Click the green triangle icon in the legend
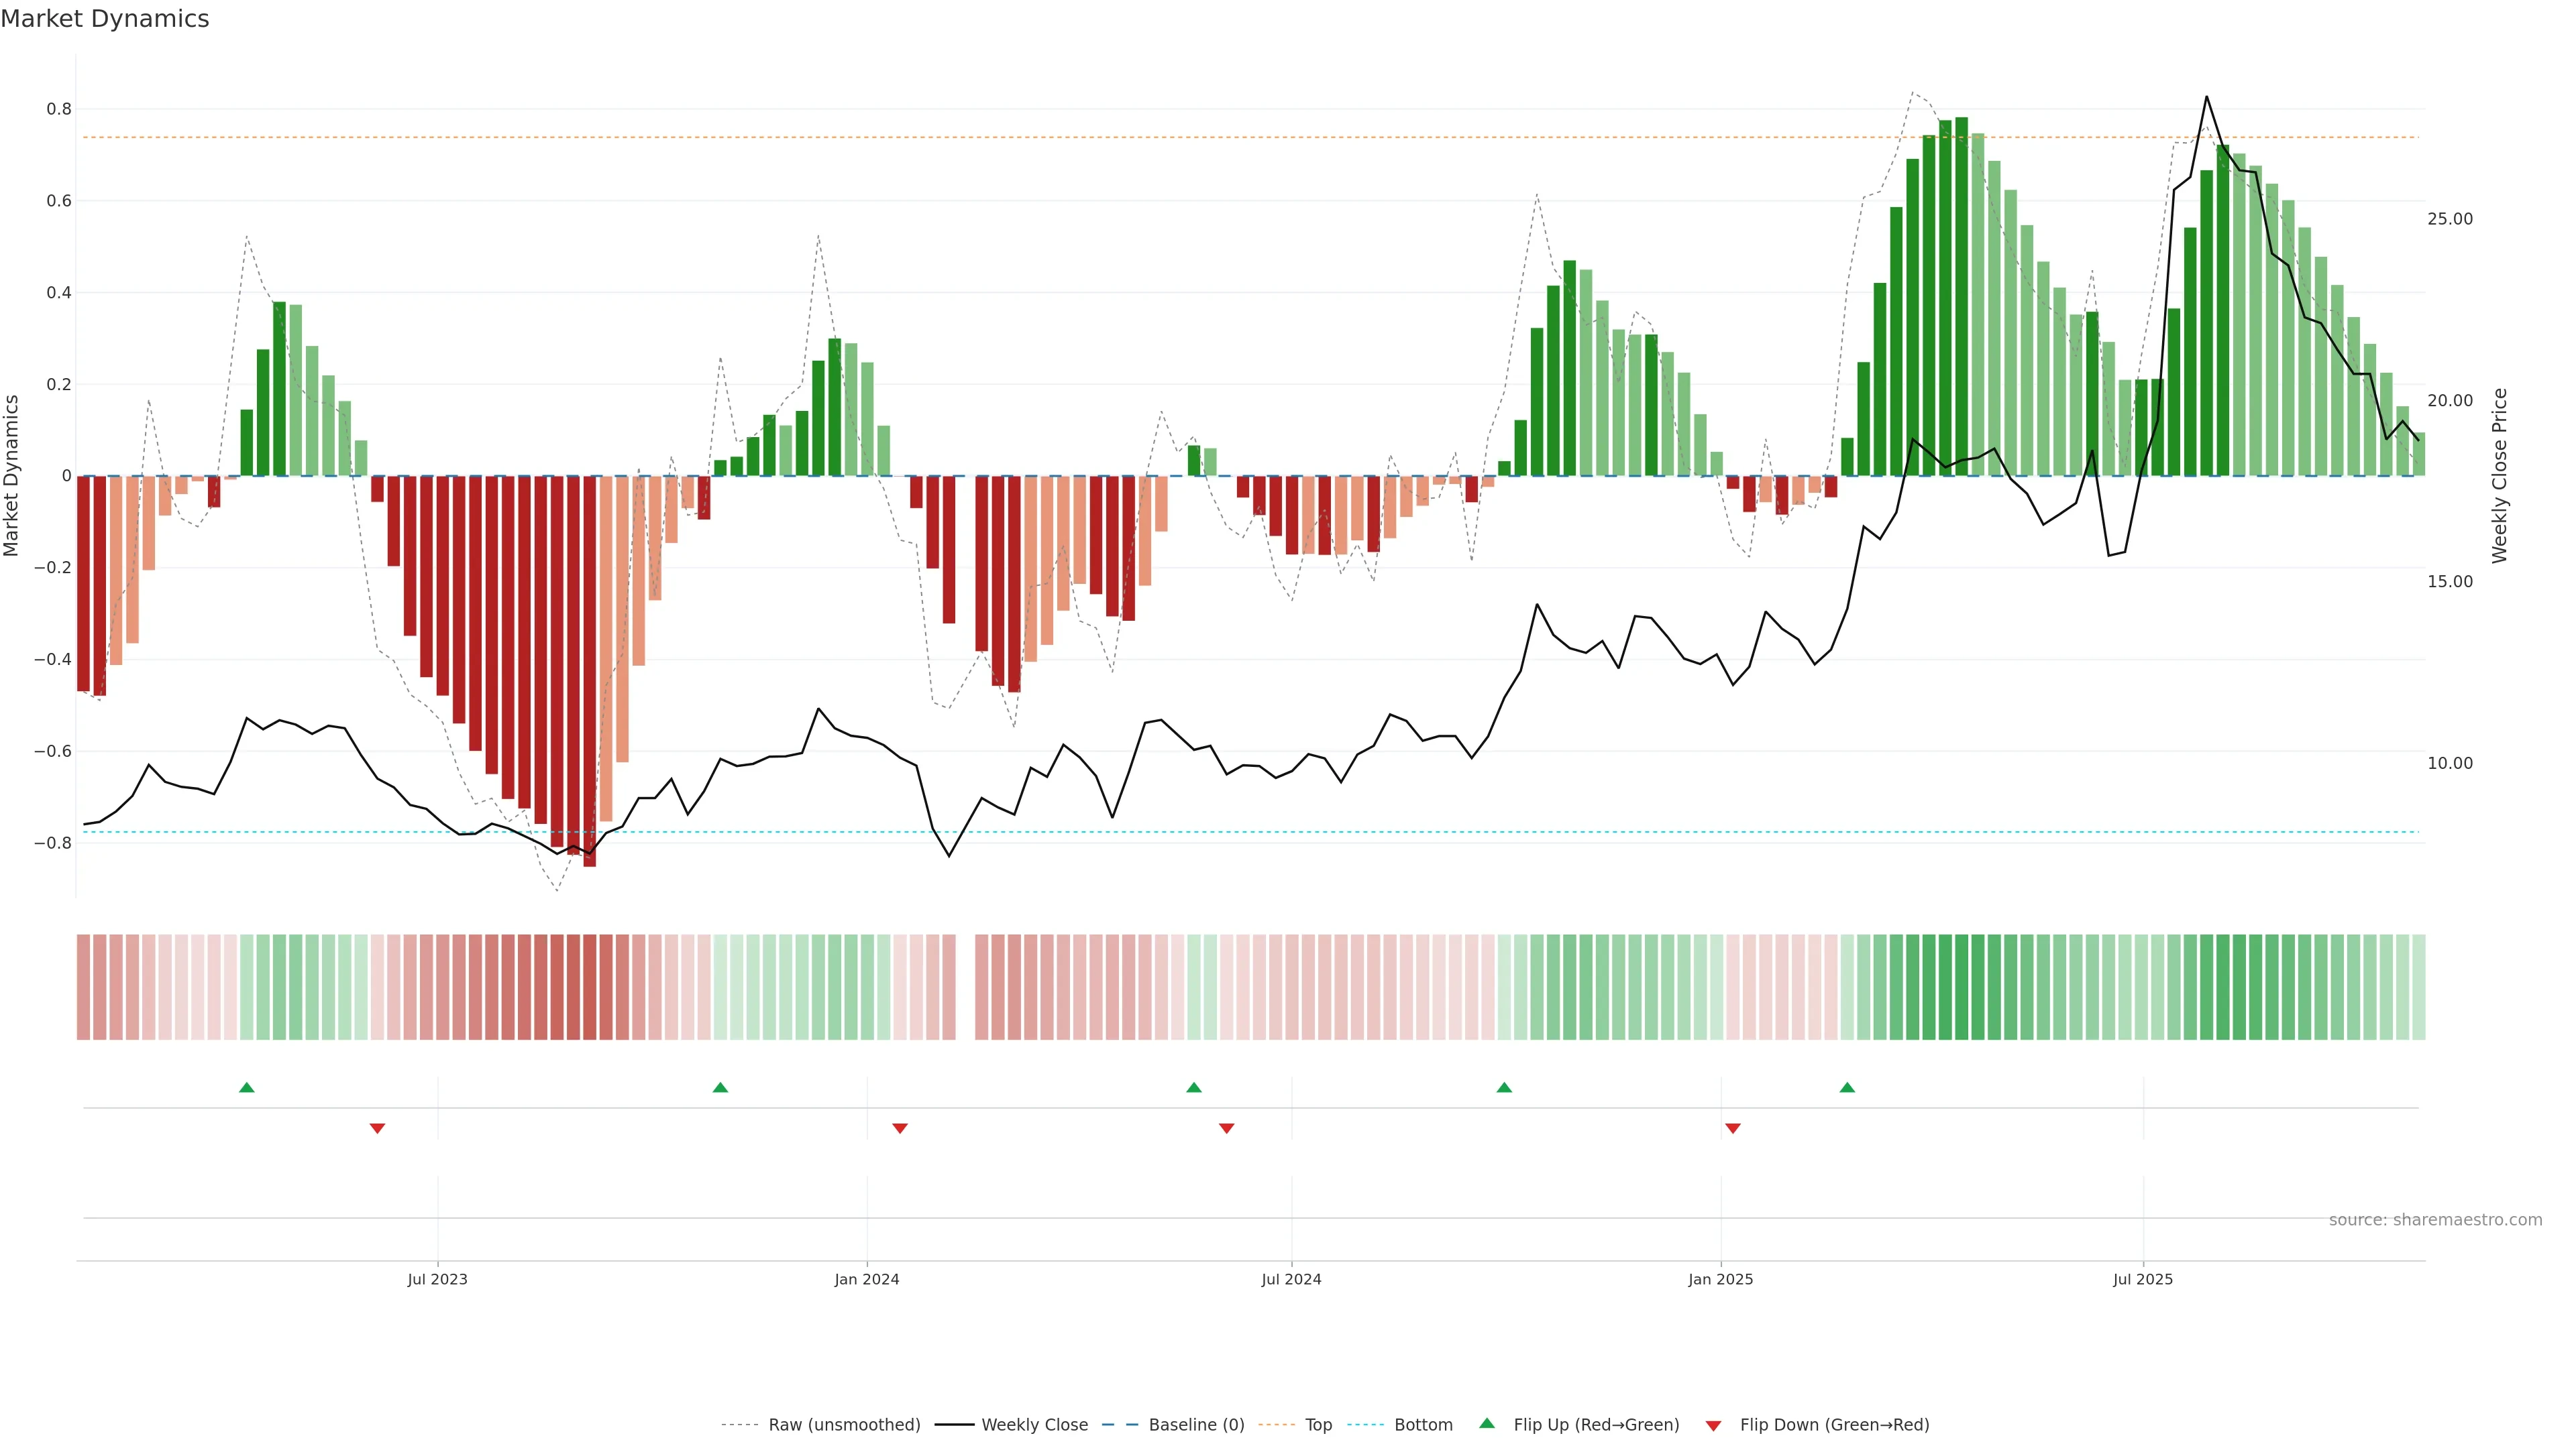This screenshot has width=2576, height=1448. click(x=1487, y=1423)
